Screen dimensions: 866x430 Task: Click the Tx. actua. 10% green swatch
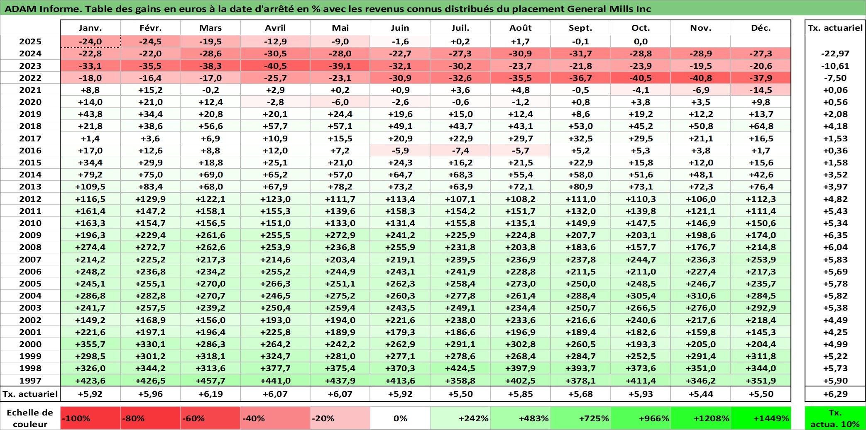(835, 418)
